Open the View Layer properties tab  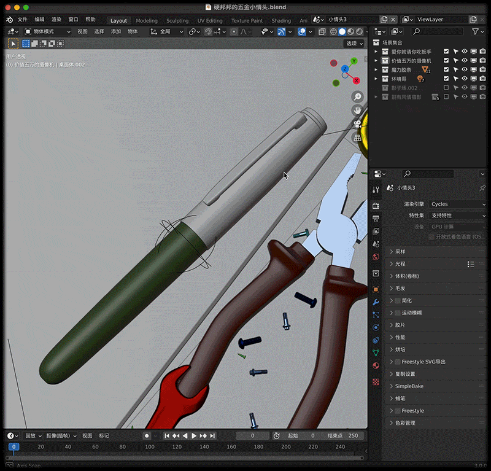(376, 232)
